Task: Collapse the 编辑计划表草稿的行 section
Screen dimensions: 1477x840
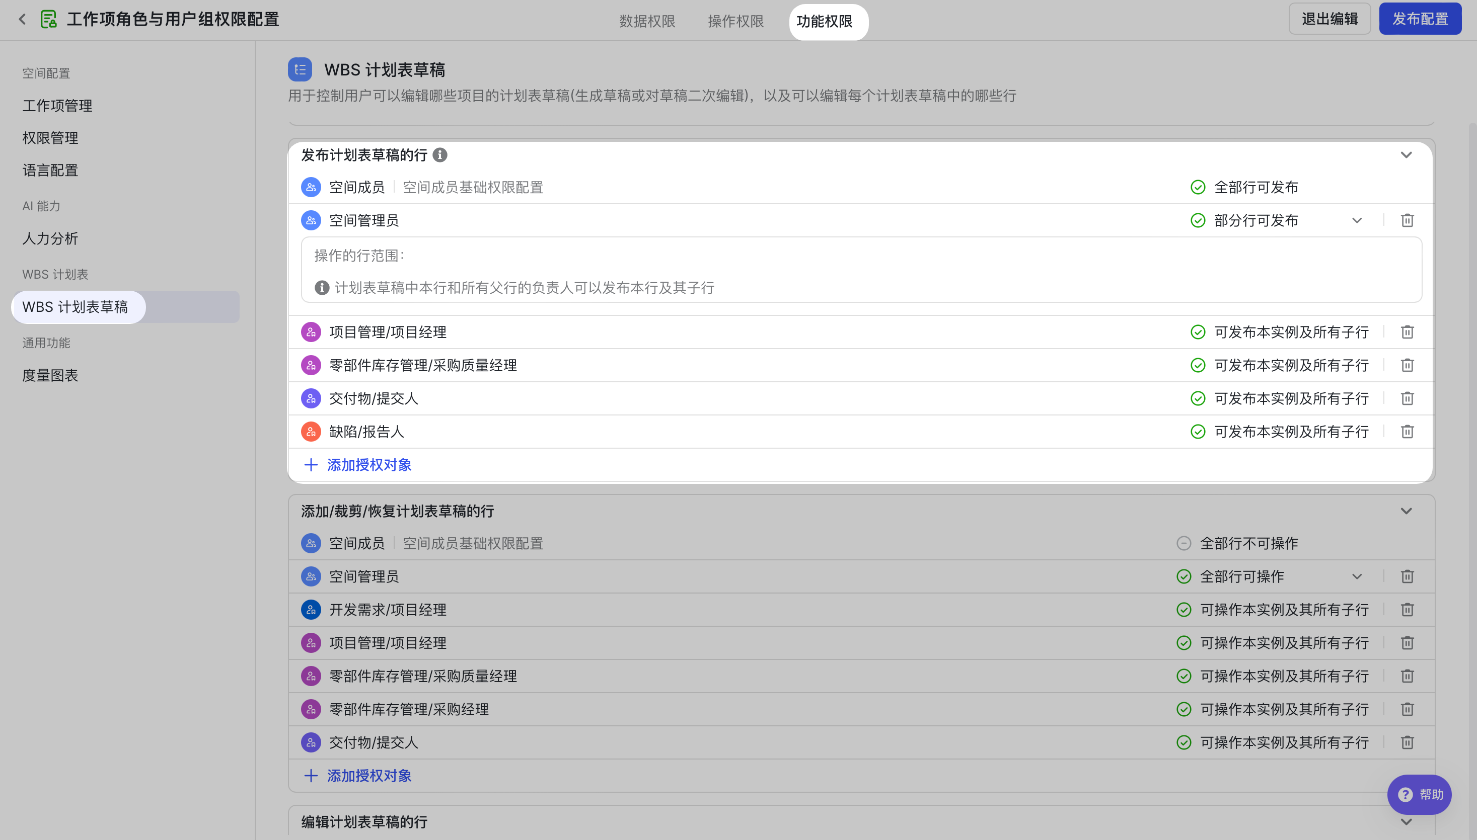Action: coord(1407,821)
